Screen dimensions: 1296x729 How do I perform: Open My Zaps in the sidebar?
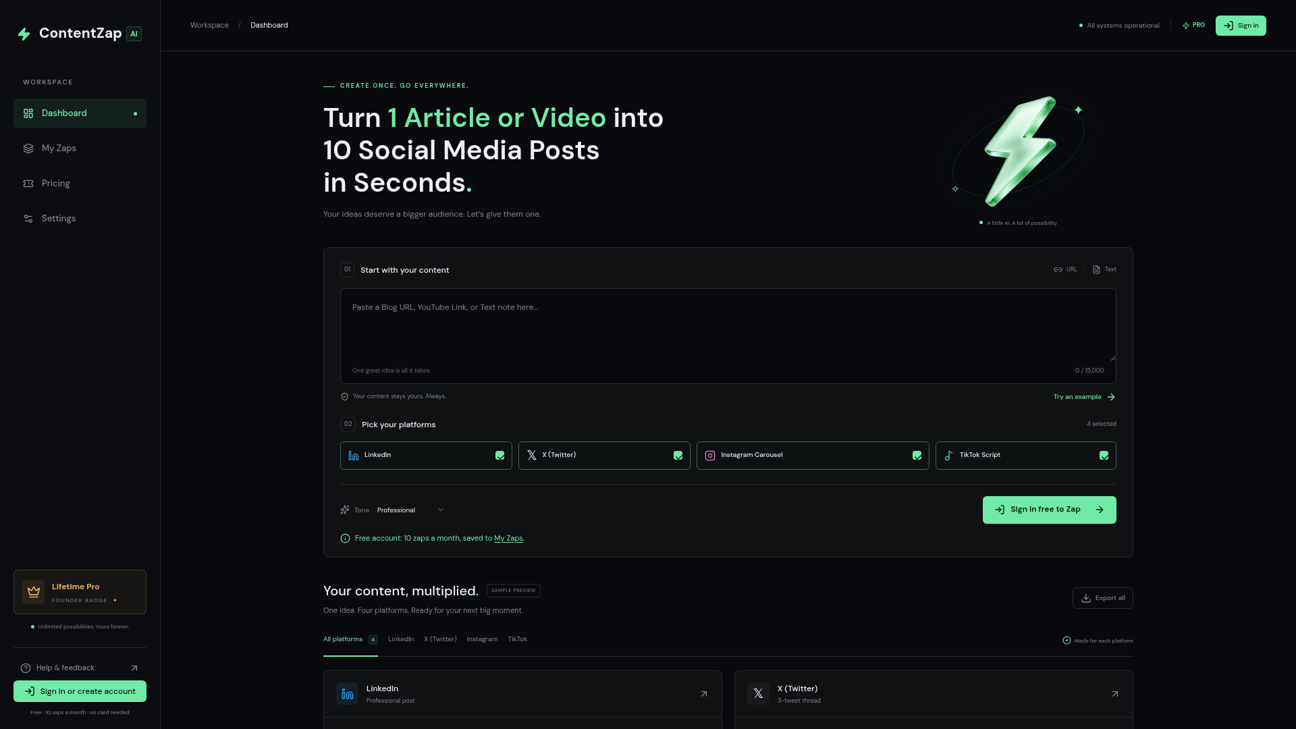(80, 148)
